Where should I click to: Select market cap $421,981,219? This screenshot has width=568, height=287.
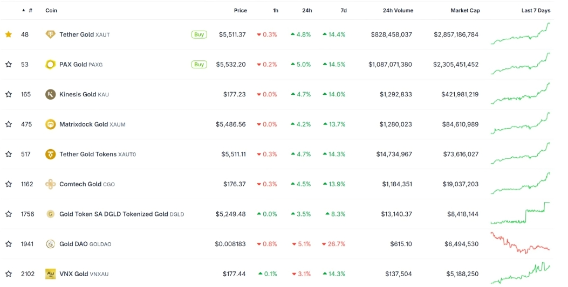pos(460,94)
